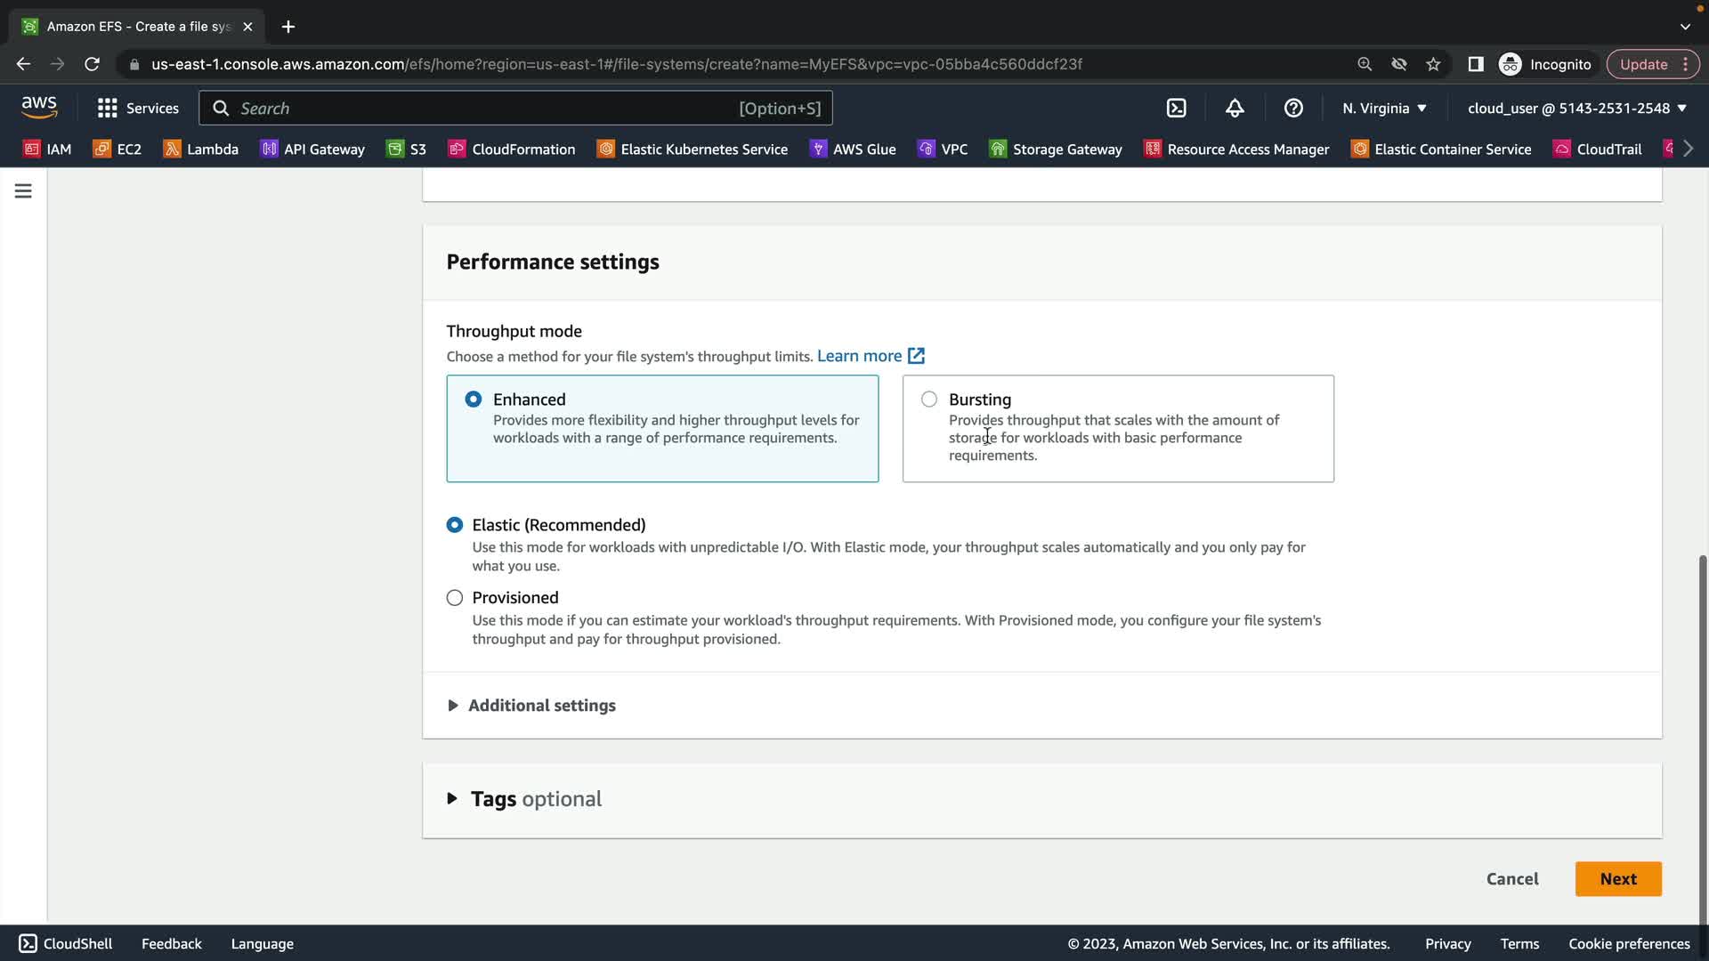Click the AWS console search field
The height and width of the screenshot is (961, 1709).
514,108
